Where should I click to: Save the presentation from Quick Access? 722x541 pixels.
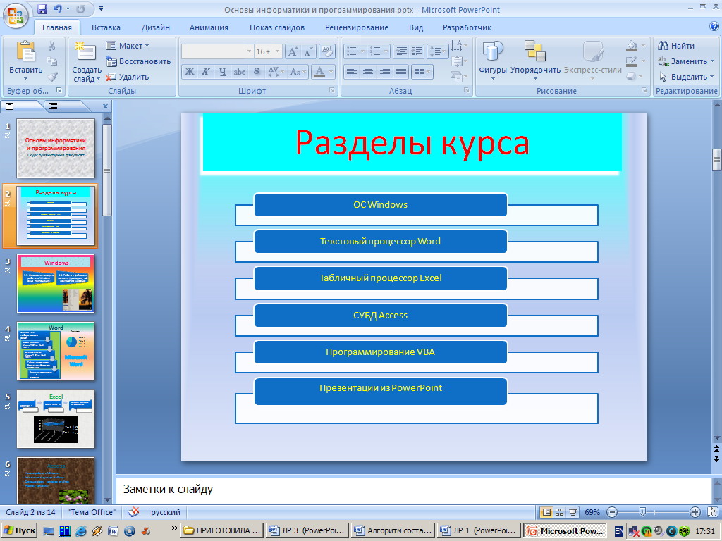[x=42, y=8]
